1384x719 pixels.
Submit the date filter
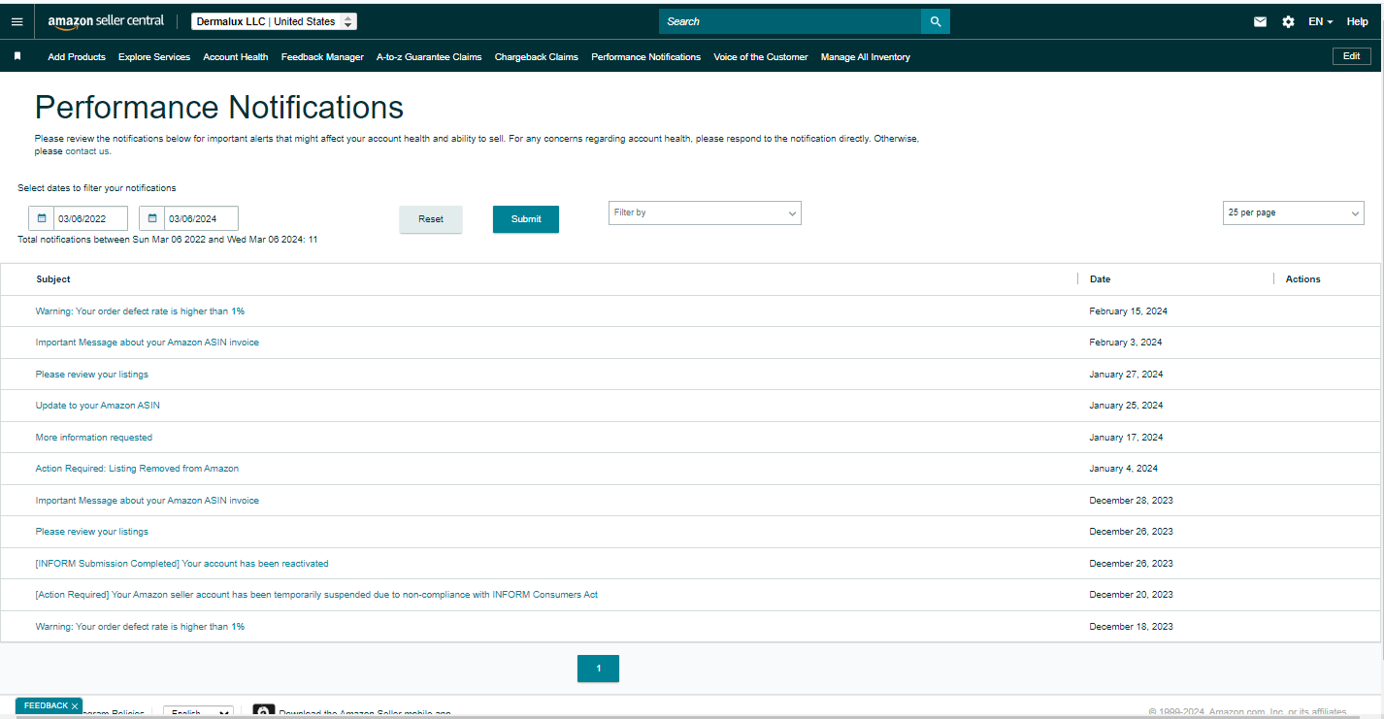click(x=526, y=219)
